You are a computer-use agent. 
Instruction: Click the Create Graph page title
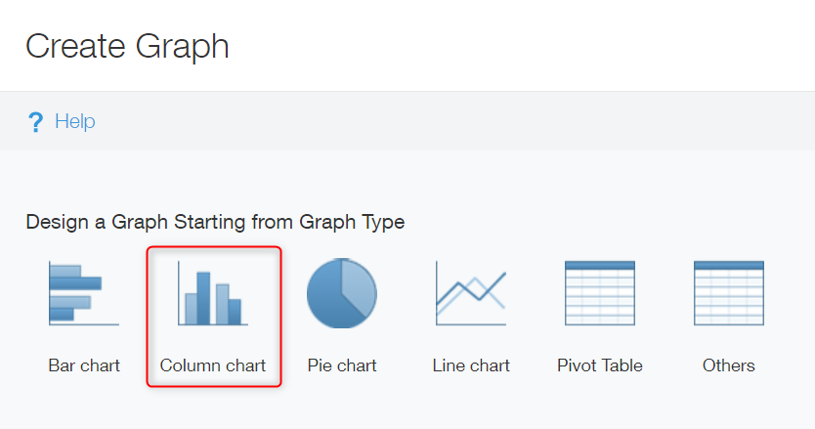(127, 46)
